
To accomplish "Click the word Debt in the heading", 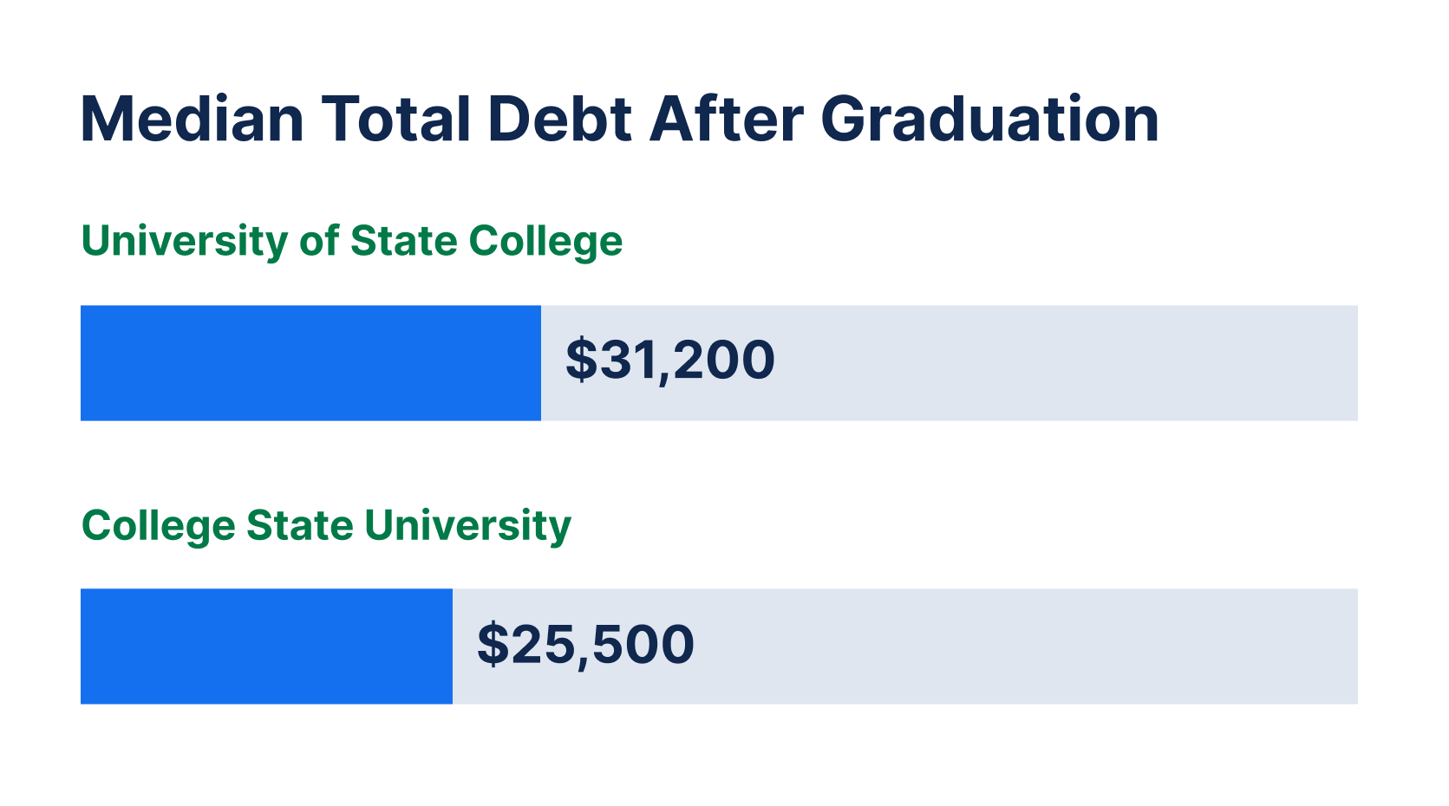I will click(559, 120).
